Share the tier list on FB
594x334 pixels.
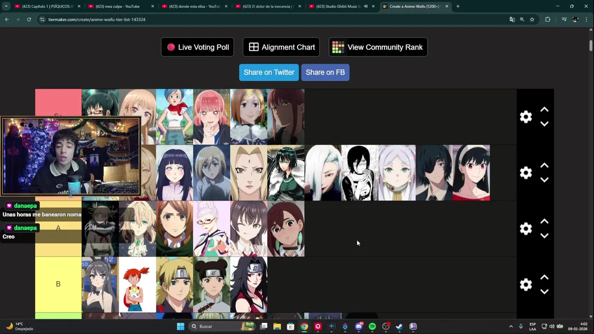tap(325, 72)
